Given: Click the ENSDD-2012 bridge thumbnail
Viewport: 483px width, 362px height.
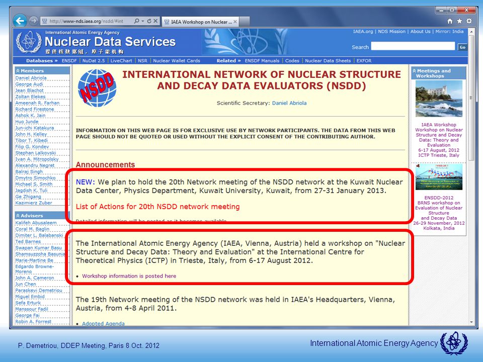Looking at the screenshot, I should [x=439, y=176].
